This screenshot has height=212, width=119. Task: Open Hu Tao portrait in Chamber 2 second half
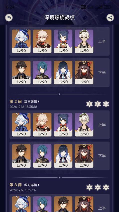coord(84,156)
